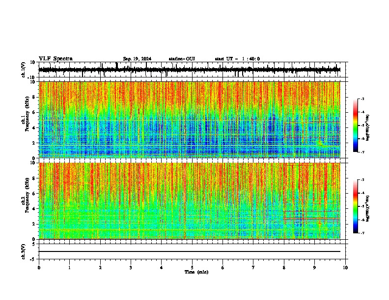Click the "4" tick on ch.2 frequency axis
Screen dimensions: 389x300
pyautogui.click(x=34, y=209)
